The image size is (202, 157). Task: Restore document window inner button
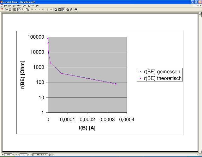[198, 6]
